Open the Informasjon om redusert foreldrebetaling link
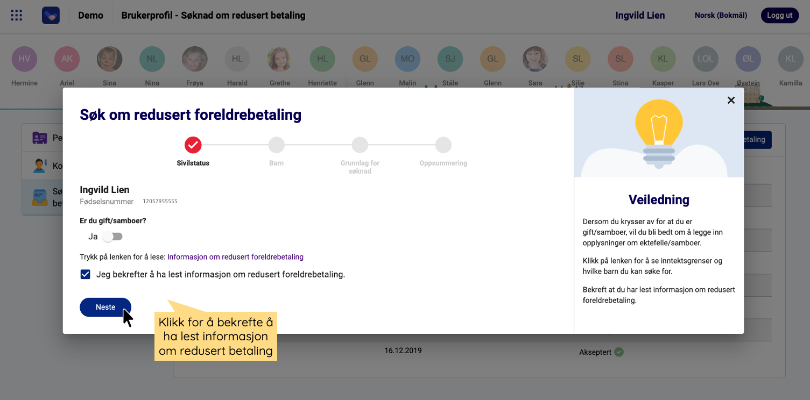 235,257
